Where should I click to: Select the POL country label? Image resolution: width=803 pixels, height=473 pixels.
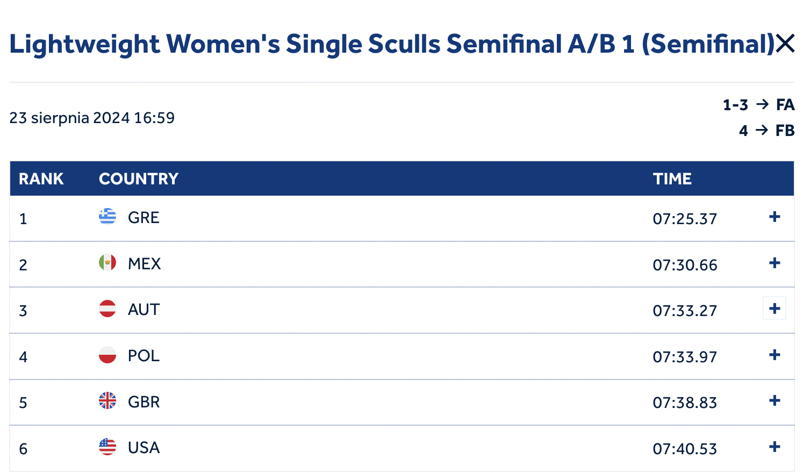click(144, 356)
